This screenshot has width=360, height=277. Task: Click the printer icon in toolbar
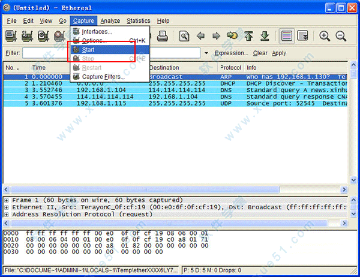click(x=163, y=36)
